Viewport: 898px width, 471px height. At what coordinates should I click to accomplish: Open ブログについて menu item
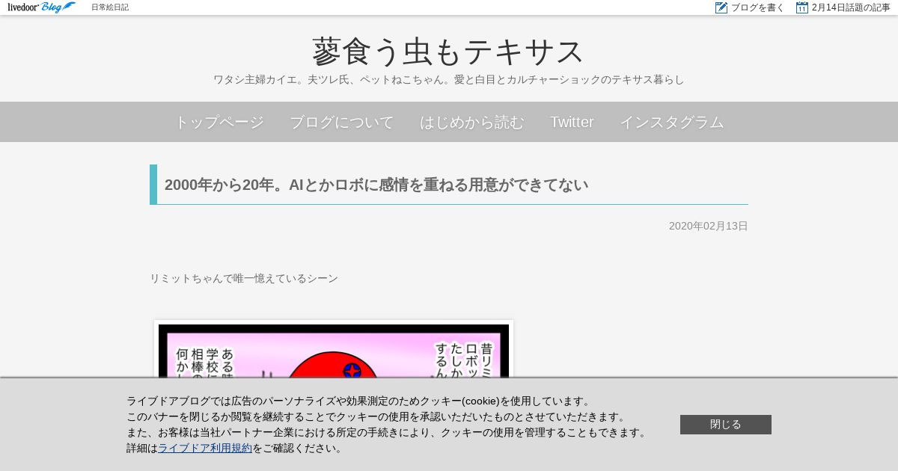point(342,122)
